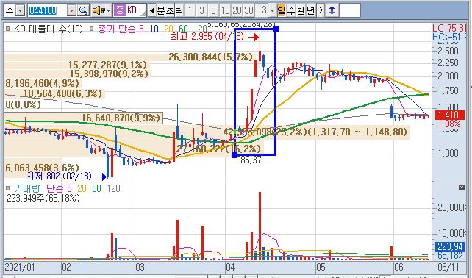Select the 월 (monthly) period button
Viewport: 472px width, 278px height.
click(301, 10)
